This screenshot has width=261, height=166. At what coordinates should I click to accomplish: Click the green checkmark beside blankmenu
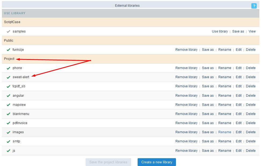8,114
